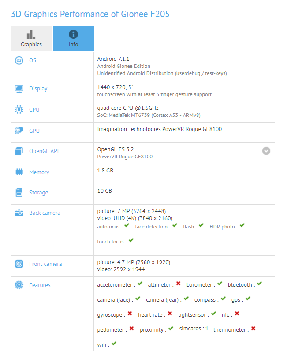Click the GPU label
Screen dimensions: 287x351
point(34,131)
